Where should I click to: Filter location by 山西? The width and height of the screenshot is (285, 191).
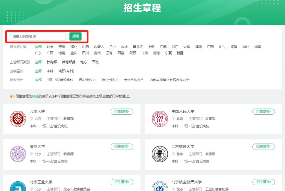[x=85, y=47]
